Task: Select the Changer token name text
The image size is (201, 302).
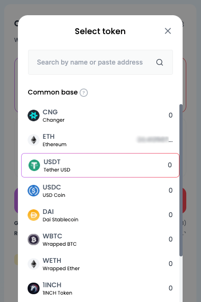Action: coord(54,120)
